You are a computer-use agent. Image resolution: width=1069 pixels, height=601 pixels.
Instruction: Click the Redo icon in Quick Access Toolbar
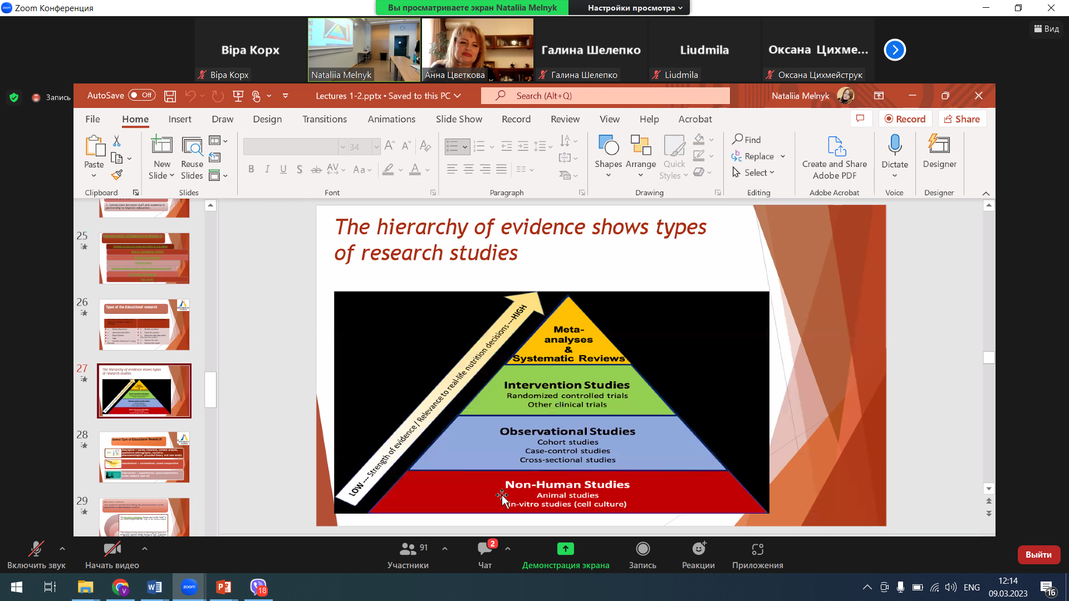pos(218,96)
